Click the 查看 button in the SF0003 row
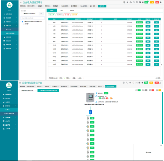This screenshot has width=164, height=161. click(x=148, y=22)
